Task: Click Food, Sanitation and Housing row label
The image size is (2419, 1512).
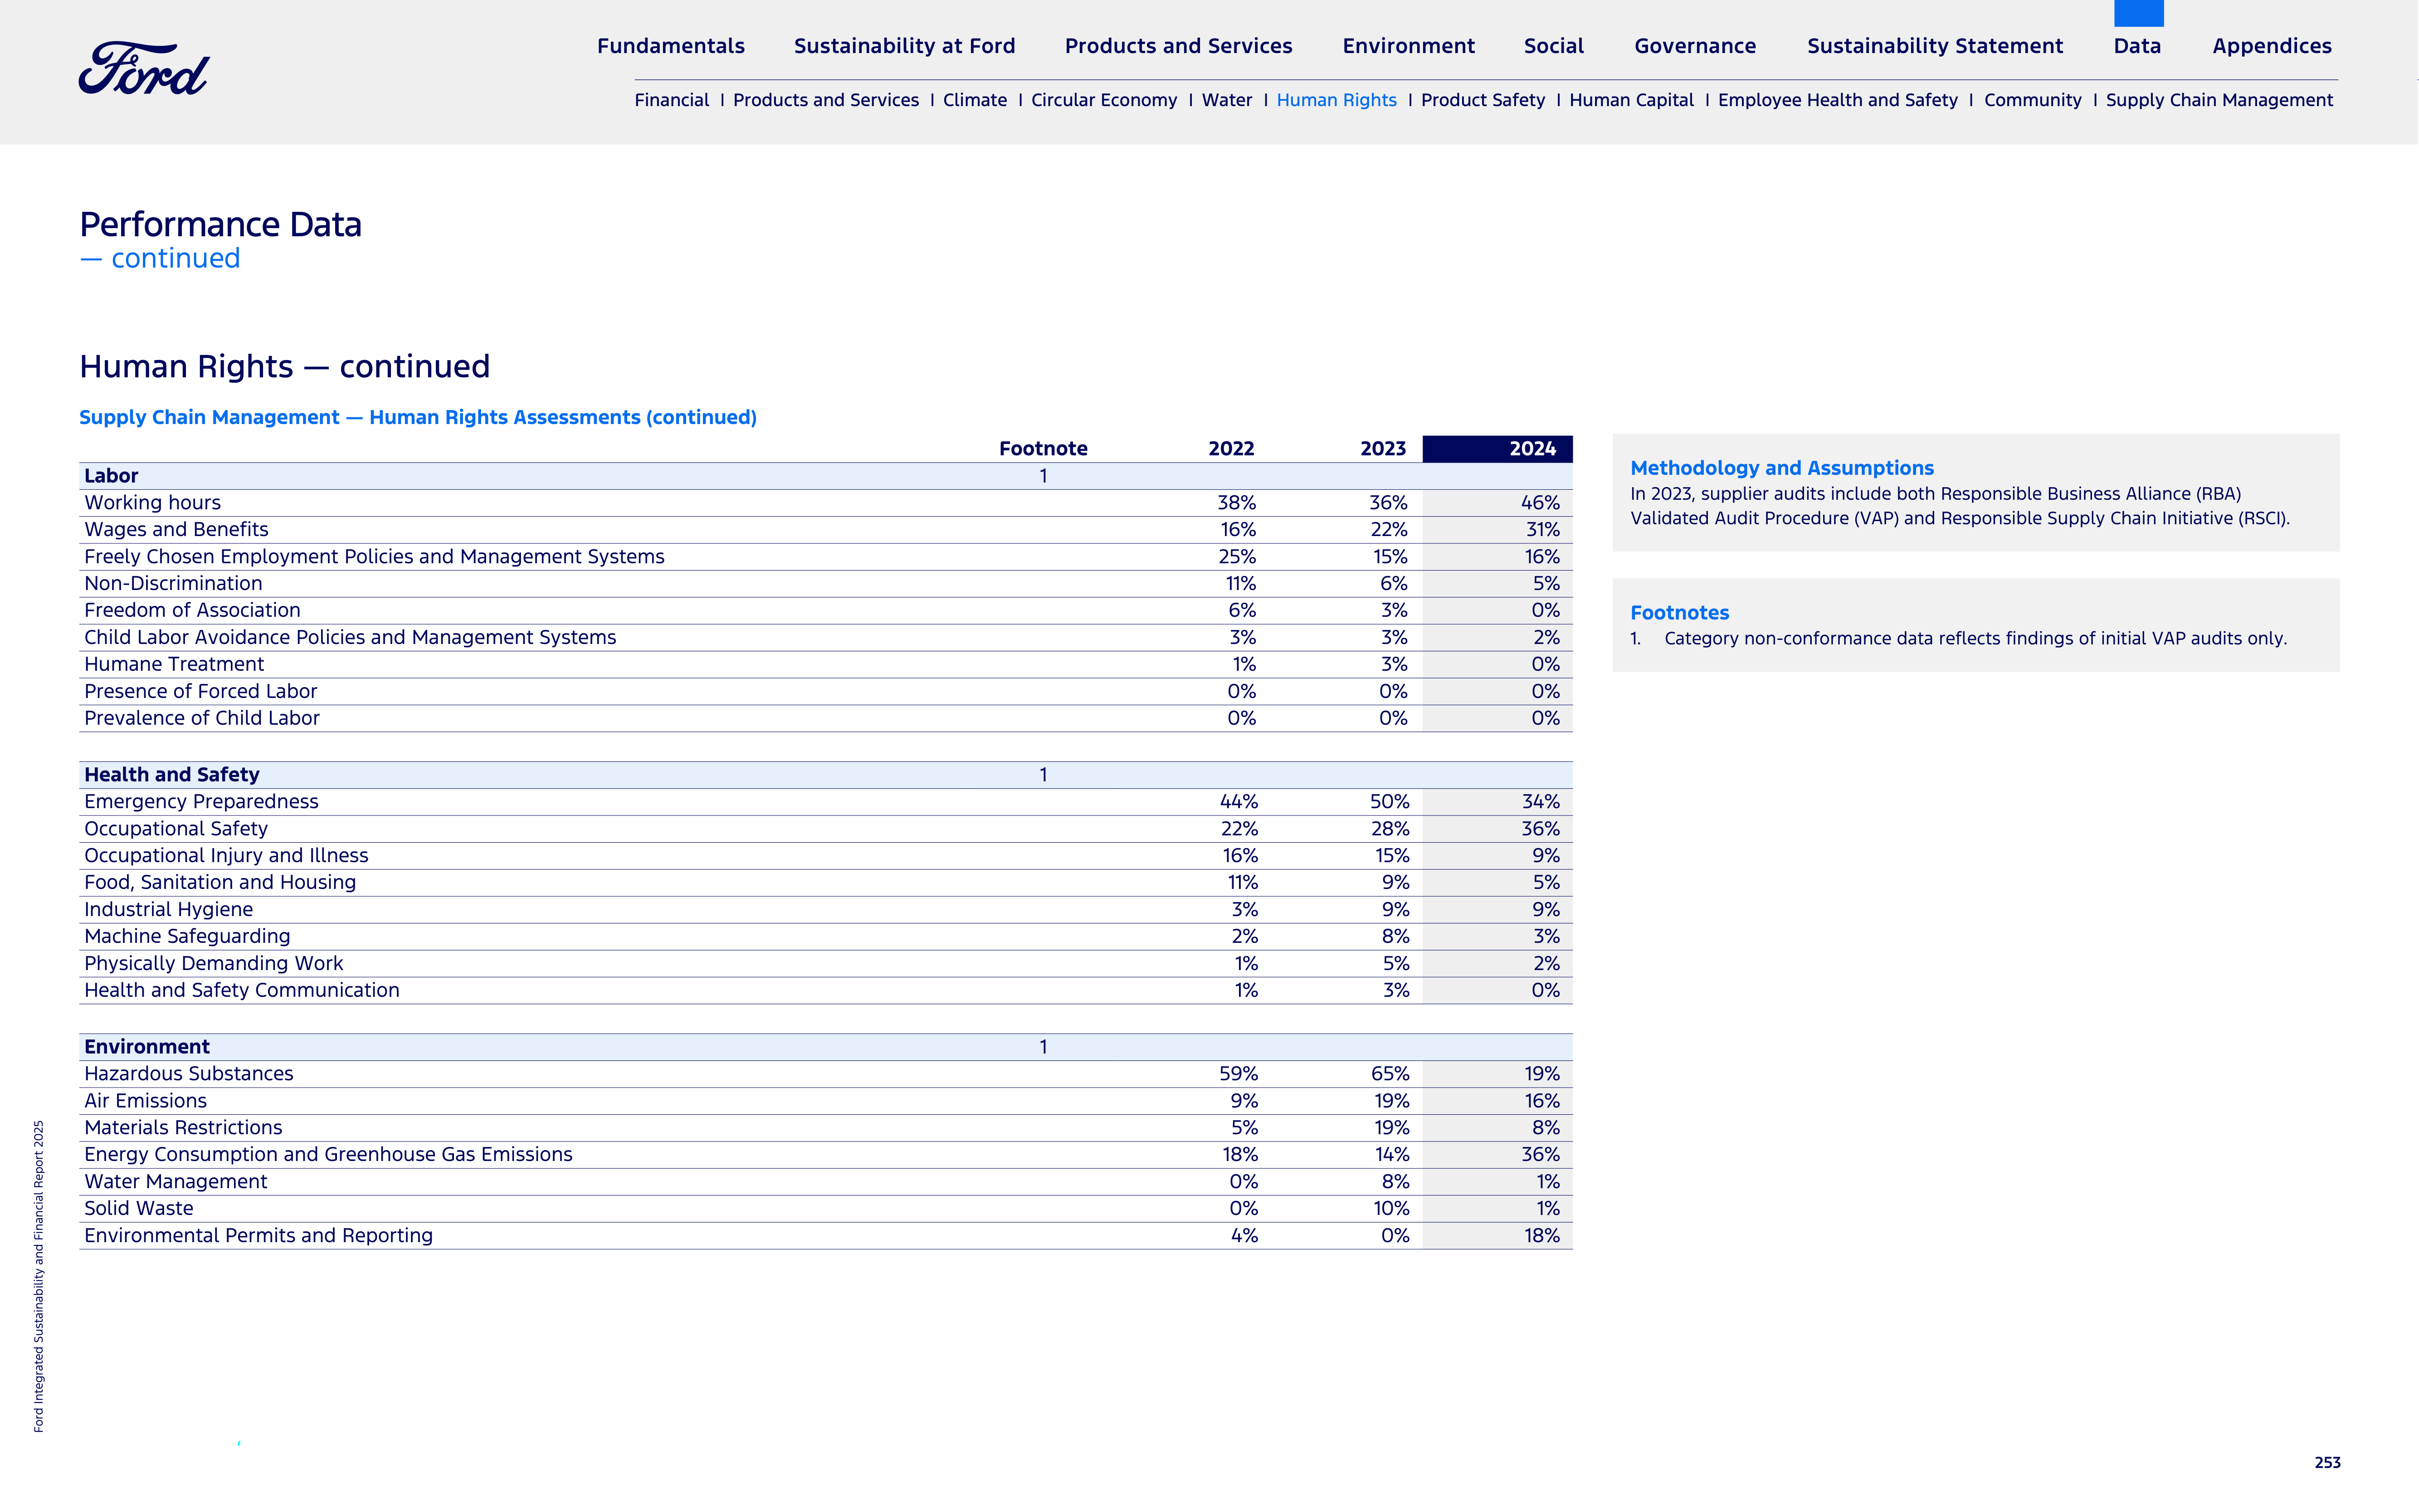Action: click(x=220, y=883)
